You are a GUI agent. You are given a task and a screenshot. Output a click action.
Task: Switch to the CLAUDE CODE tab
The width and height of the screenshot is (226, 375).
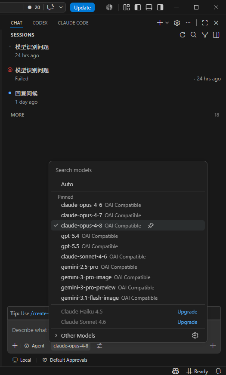(73, 23)
